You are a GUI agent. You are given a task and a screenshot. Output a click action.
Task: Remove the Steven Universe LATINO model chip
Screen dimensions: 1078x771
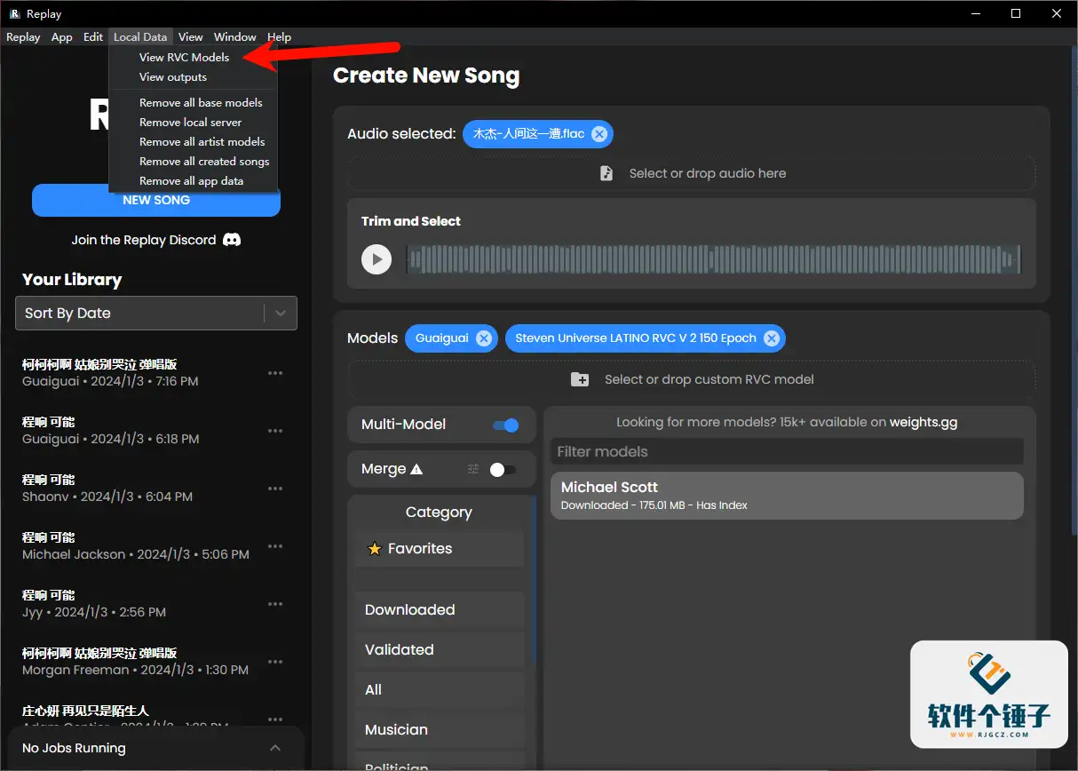click(x=772, y=338)
